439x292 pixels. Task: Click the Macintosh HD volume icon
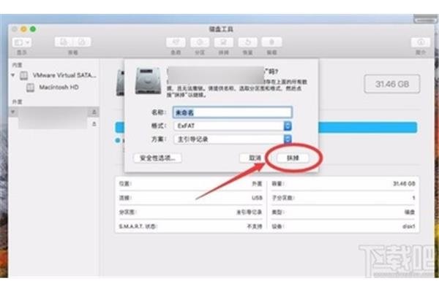click(30, 88)
